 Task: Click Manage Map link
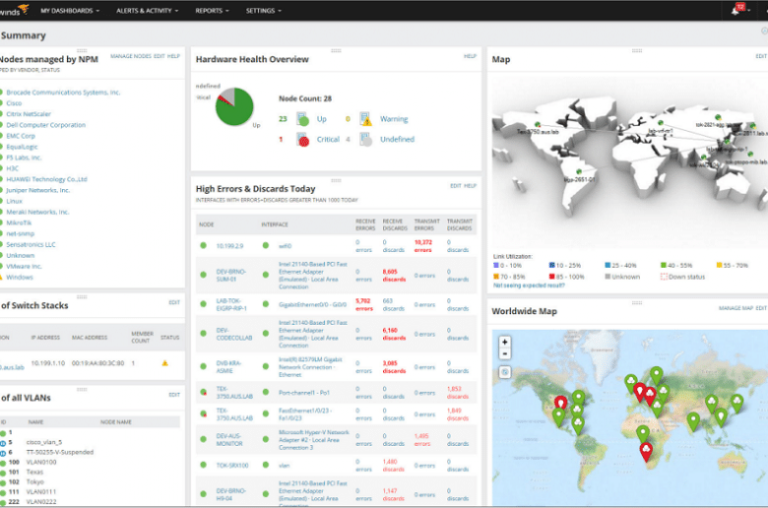pyautogui.click(x=736, y=308)
